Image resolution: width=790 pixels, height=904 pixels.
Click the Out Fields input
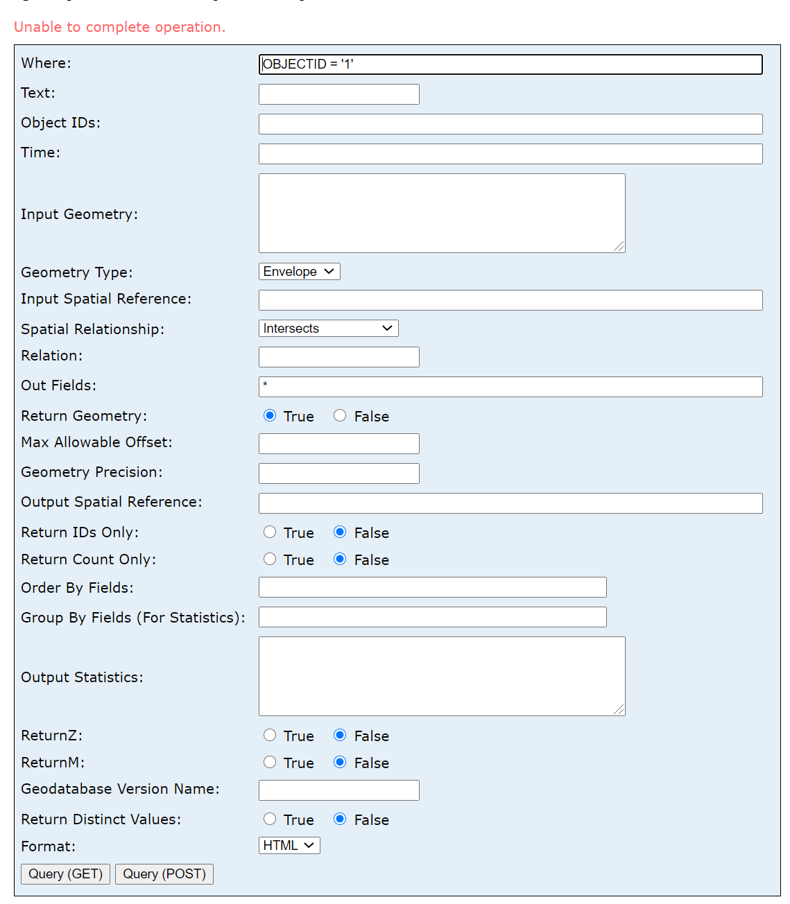(x=510, y=387)
